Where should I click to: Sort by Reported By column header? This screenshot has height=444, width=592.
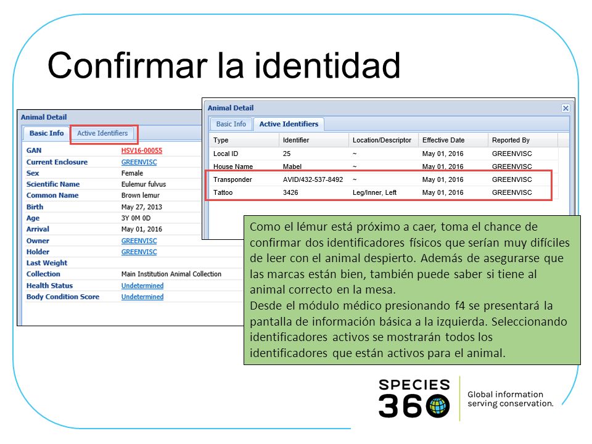(522, 140)
